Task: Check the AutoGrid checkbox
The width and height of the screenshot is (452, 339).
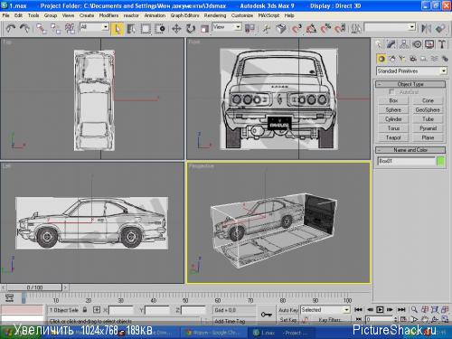Action: 392,91
